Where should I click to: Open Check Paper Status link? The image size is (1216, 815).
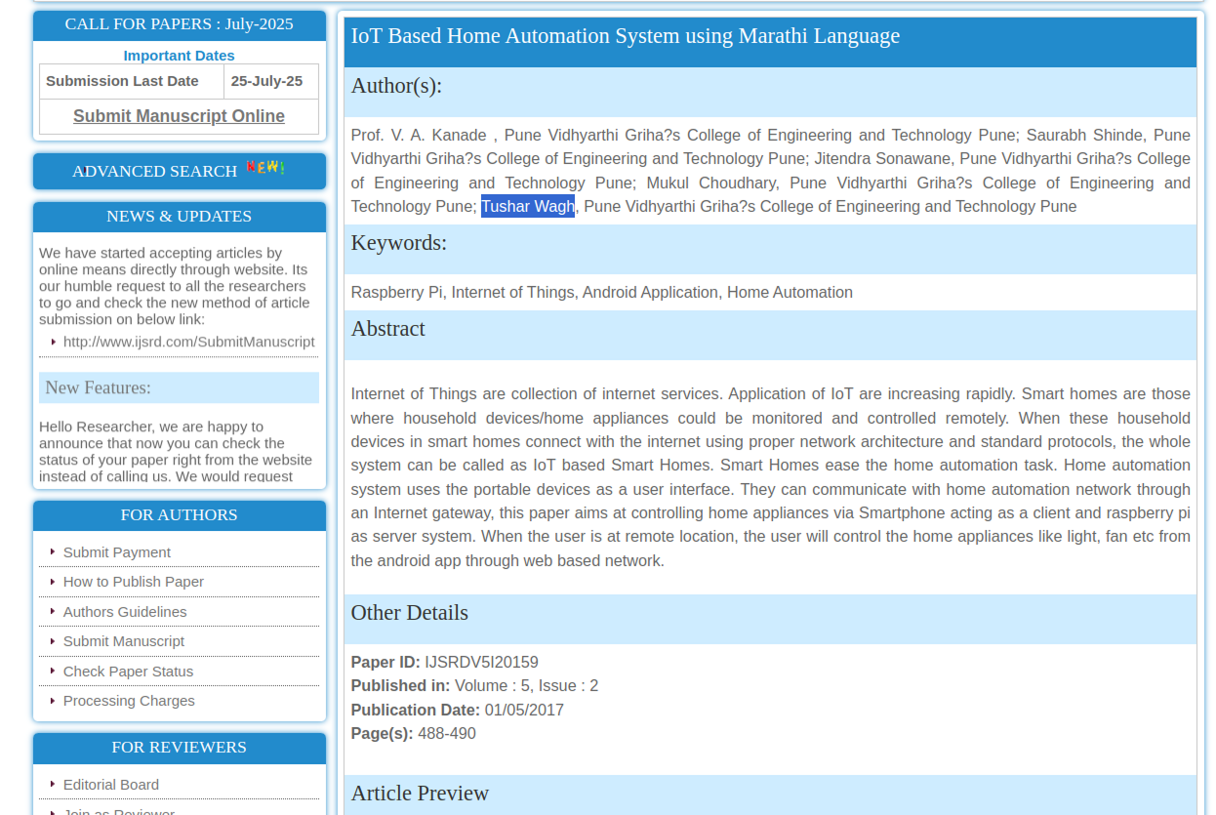coord(128,672)
